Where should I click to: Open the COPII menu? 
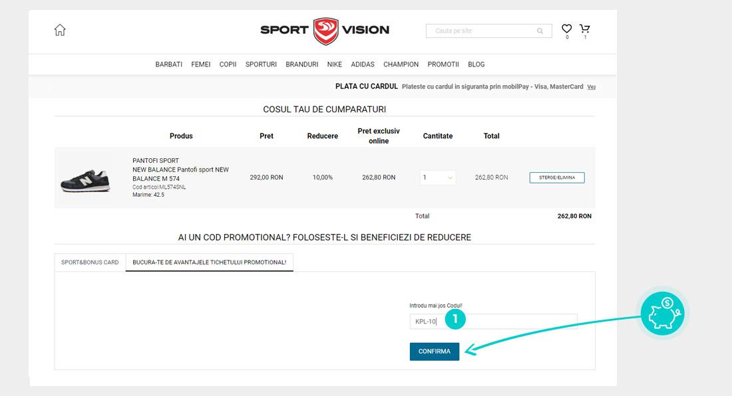228,64
